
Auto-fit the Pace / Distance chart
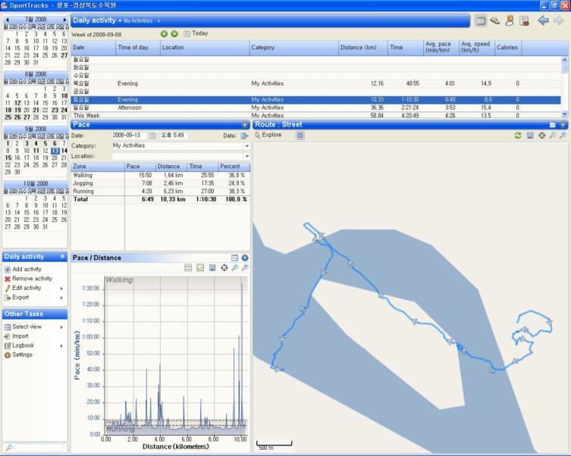pos(224,267)
